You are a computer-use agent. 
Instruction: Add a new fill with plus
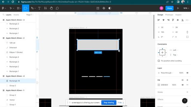[187, 80]
